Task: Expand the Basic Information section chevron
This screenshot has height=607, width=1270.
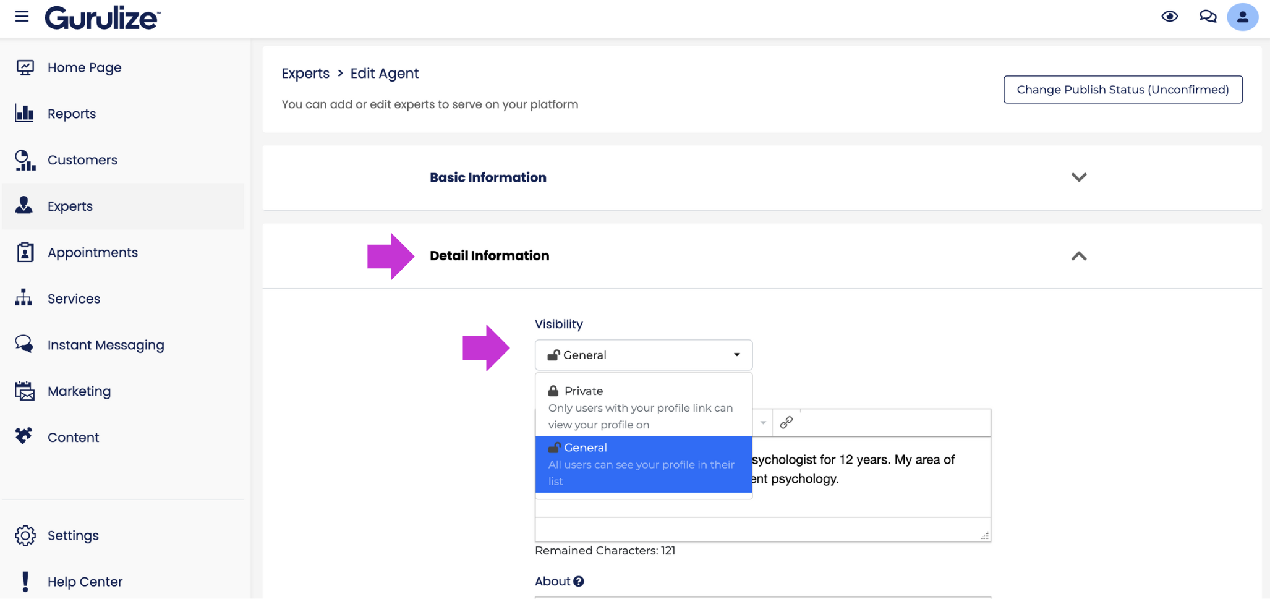Action: click(x=1079, y=177)
